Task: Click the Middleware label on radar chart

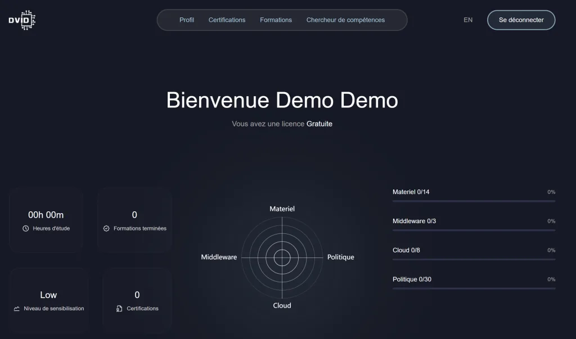Action: pyautogui.click(x=219, y=257)
